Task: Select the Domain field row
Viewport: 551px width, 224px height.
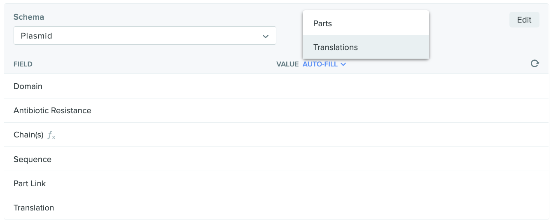Action: 28,86
